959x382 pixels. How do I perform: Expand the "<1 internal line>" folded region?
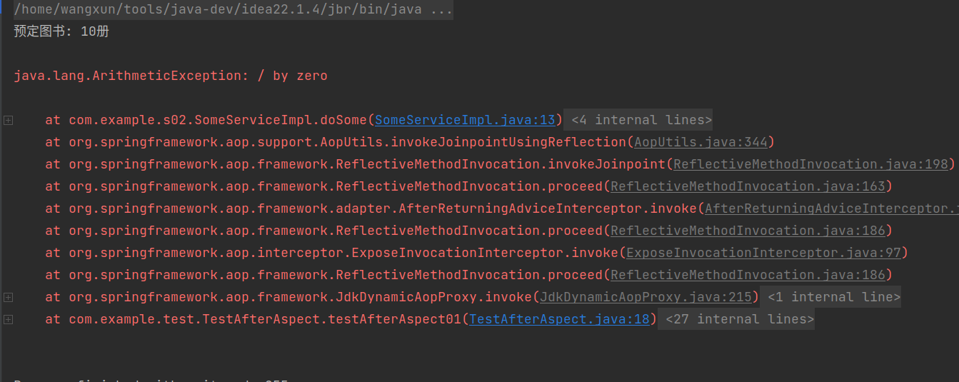point(830,297)
